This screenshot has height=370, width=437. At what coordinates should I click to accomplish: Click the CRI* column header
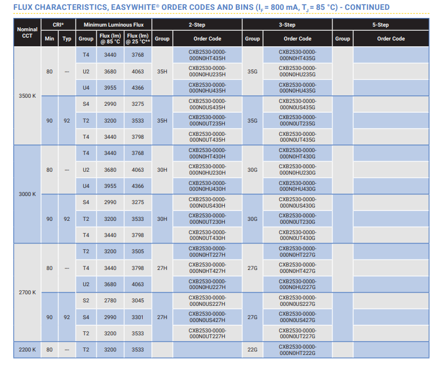point(58,24)
